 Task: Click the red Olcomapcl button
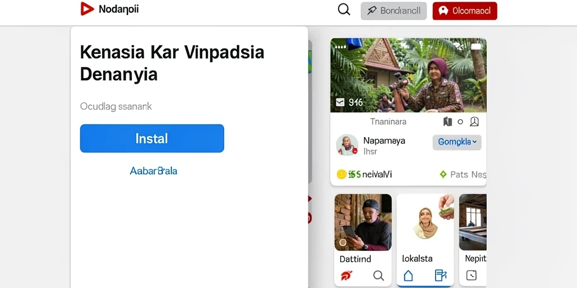coord(464,11)
